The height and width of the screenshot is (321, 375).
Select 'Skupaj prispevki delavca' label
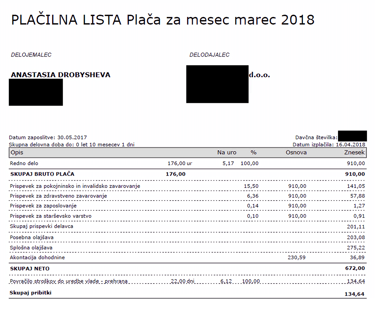click(x=41, y=226)
